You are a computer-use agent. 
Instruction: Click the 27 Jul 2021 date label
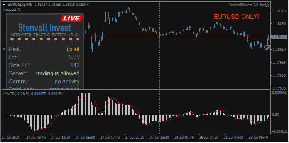tap(10, 137)
